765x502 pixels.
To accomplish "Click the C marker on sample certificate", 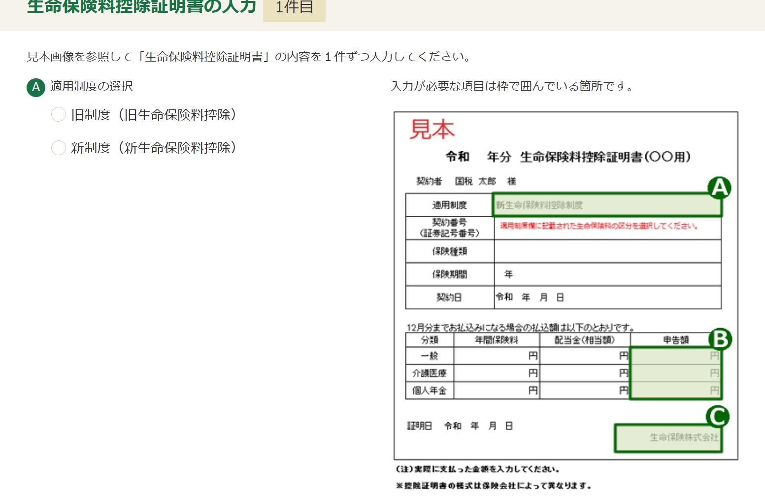I will tap(718, 417).
